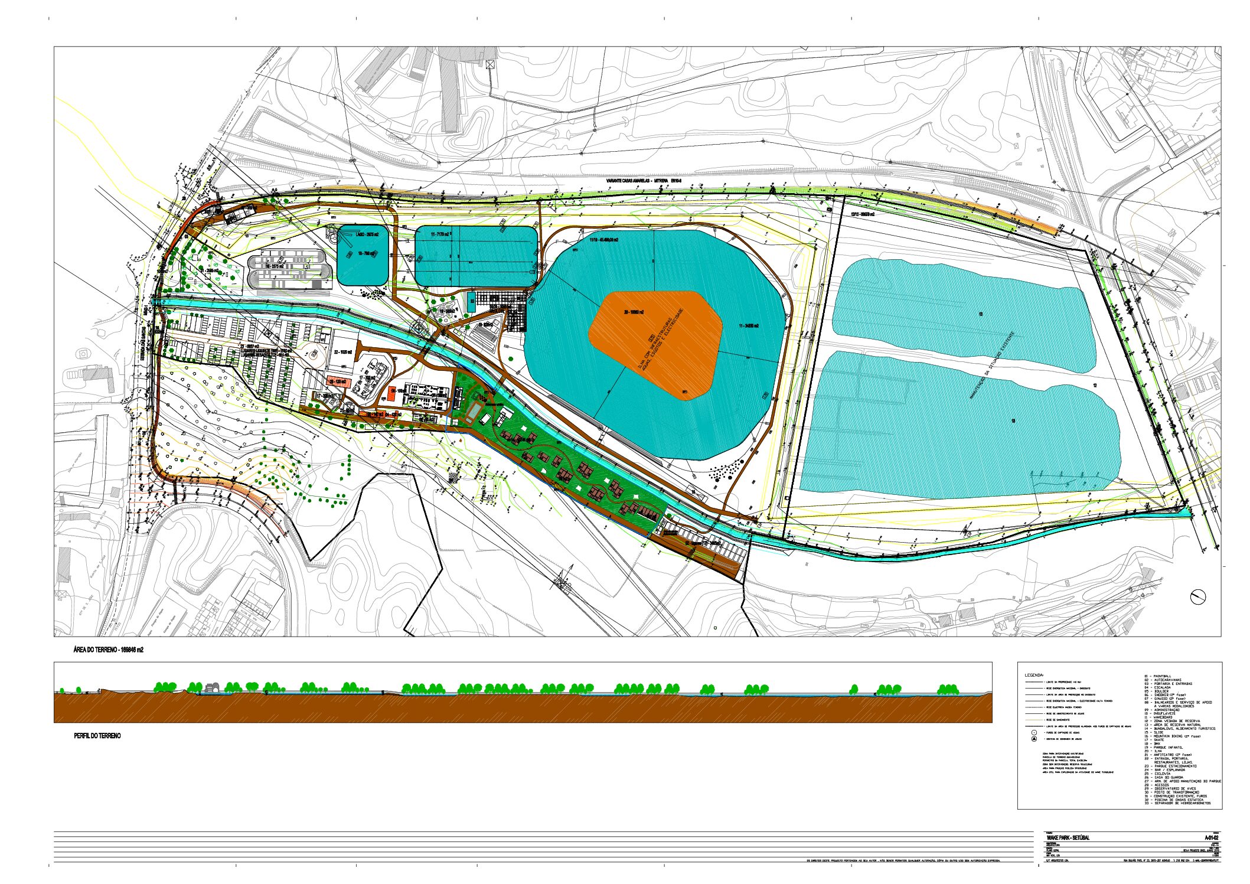Click the LAGO 2975 m2 teal lake
The width and height of the screenshot is (1250, 884).
[x=363, y=255]
